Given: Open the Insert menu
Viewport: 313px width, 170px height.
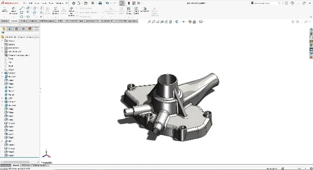Looking at the screenshot, I should (x=44, y=3).
